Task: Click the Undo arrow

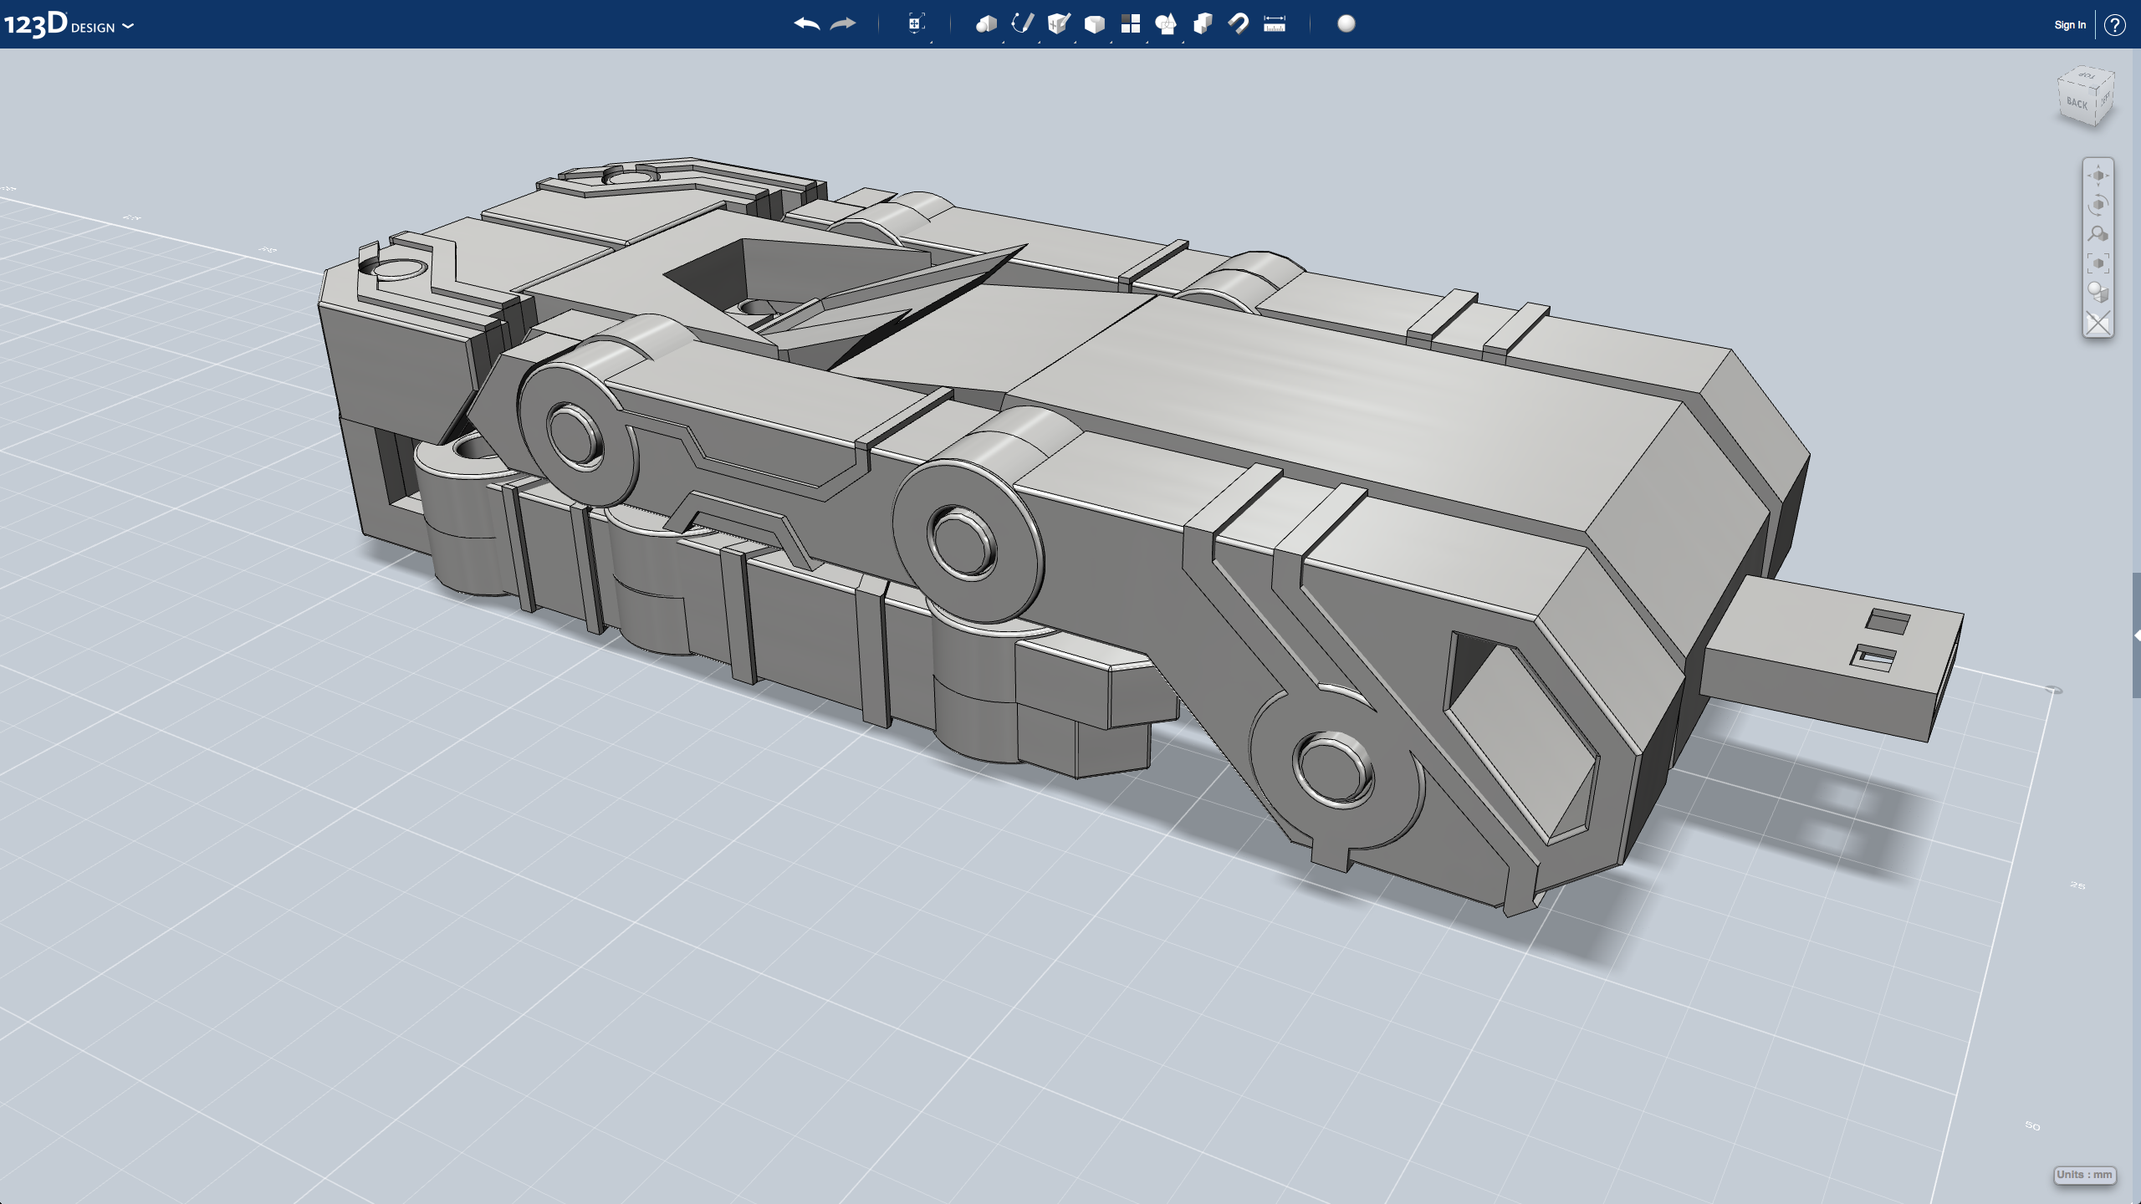Action: click(x=806, y=24)
